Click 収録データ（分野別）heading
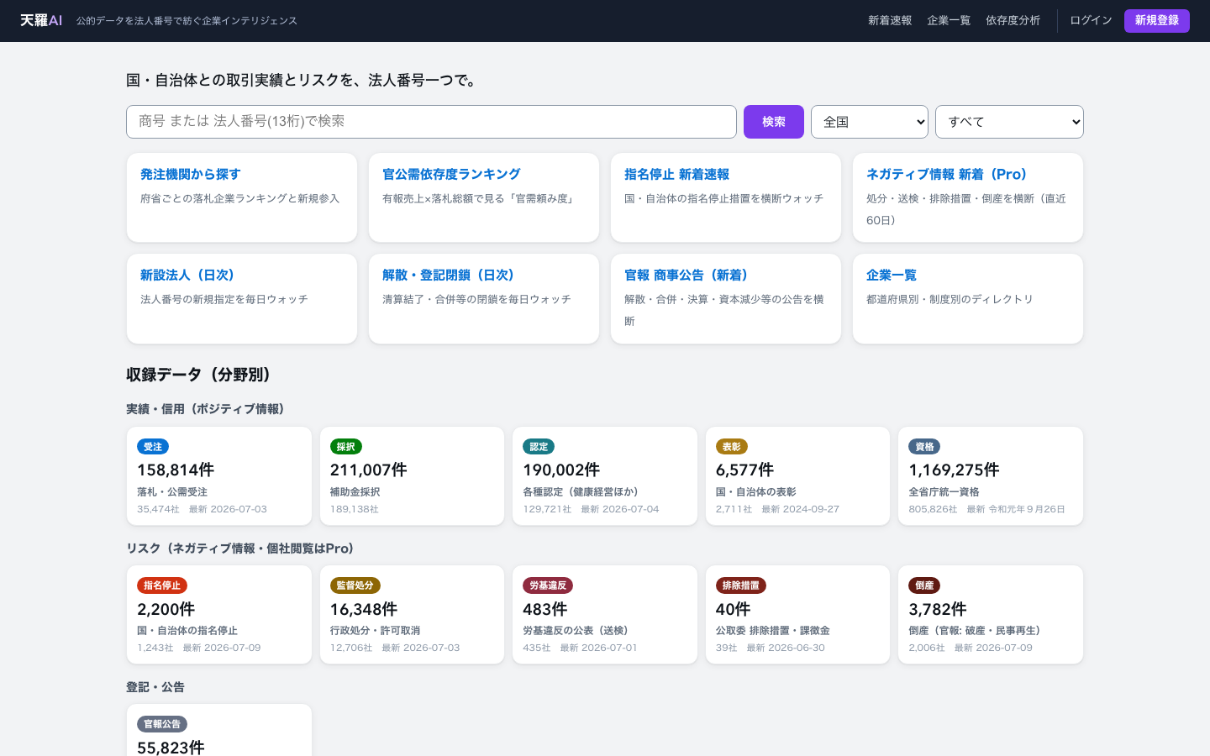Viewport: 1210px width, 756px height. click(198, 375)
